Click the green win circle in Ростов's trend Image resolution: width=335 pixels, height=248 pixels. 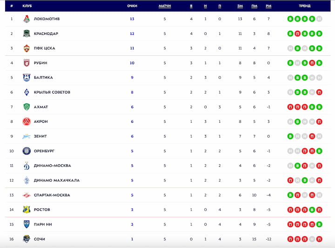[312, 209]
